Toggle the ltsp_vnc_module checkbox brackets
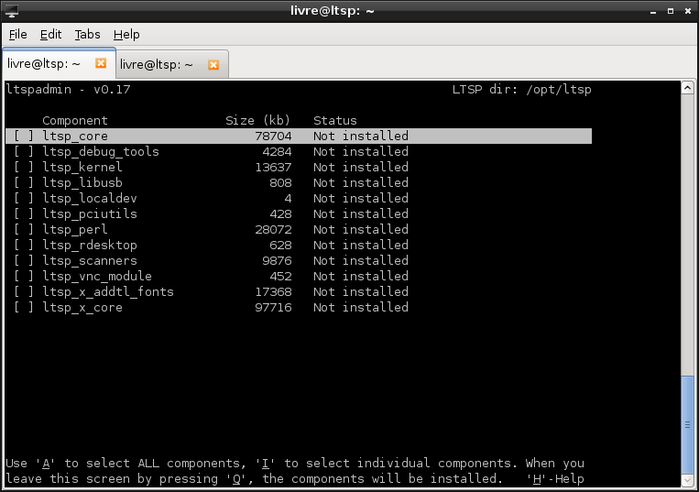This screenshot has height=492, width=699. 24,277
